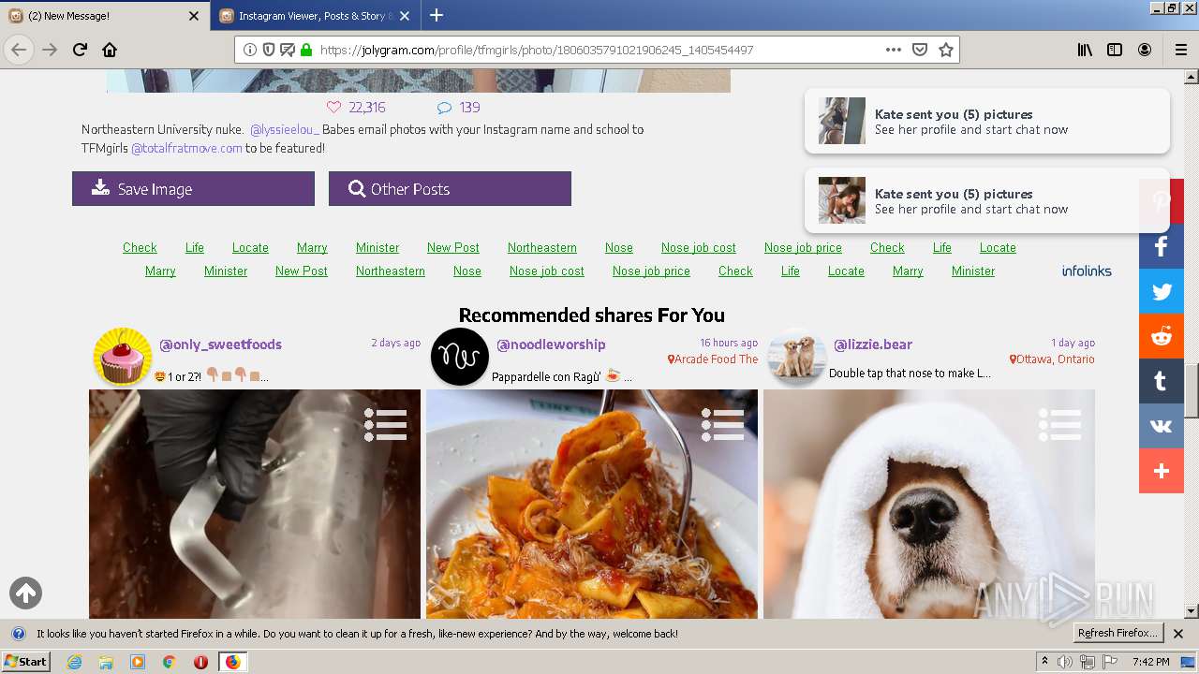
Task: Close the New Message tab
Action: pos(194,16)
